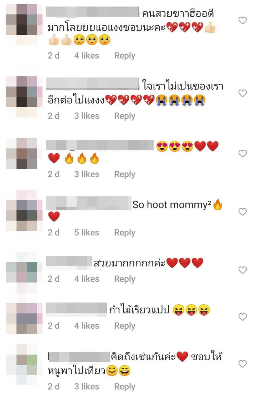Like the comment 'สวยมากกกกกค่ะ'
The image size is (263, 399).
[242, 270]
